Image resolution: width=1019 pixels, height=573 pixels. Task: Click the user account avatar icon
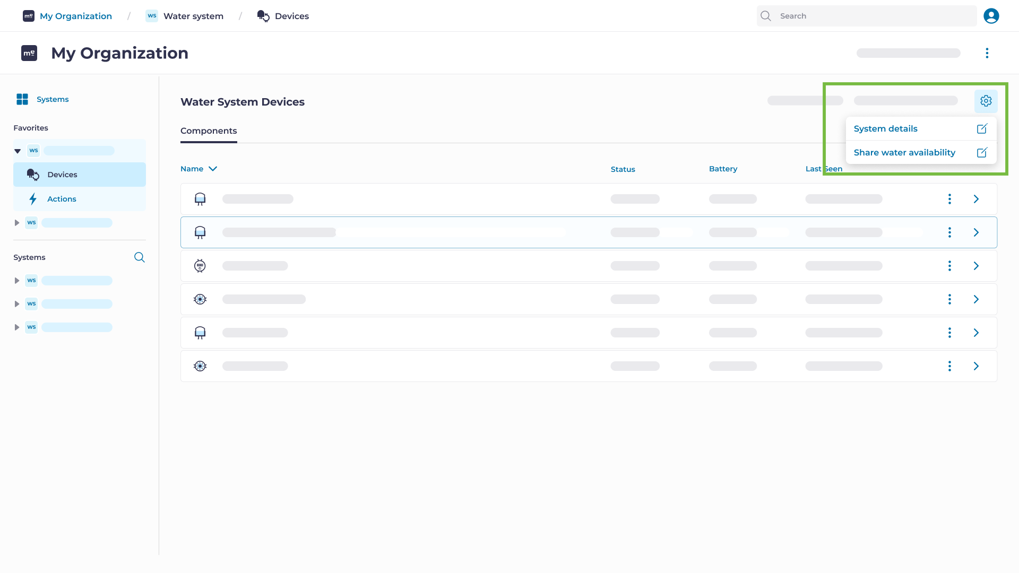[x=991, y=16]
